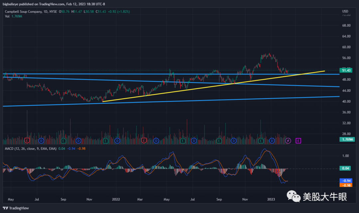Click the blue -0.94 MACD line label

click(x=346, y=181)
